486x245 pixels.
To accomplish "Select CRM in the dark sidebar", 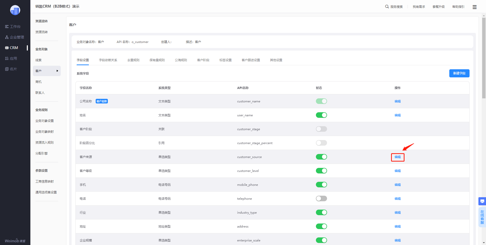I will tap(12, 48).
